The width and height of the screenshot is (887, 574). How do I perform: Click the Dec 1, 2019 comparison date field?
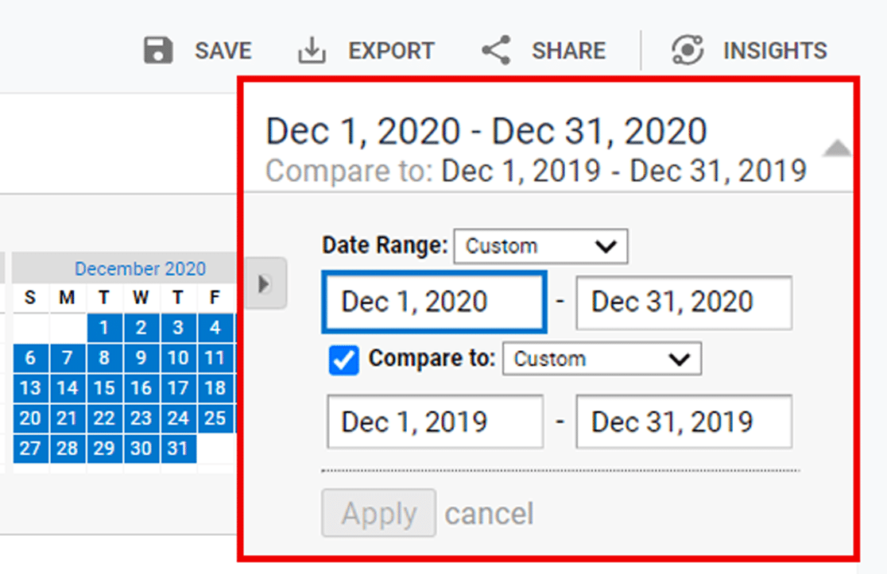(434, 422)
